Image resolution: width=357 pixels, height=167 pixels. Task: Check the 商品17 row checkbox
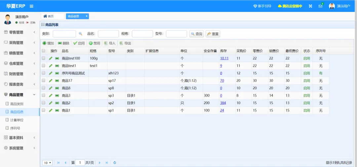[x=44, y=80]
